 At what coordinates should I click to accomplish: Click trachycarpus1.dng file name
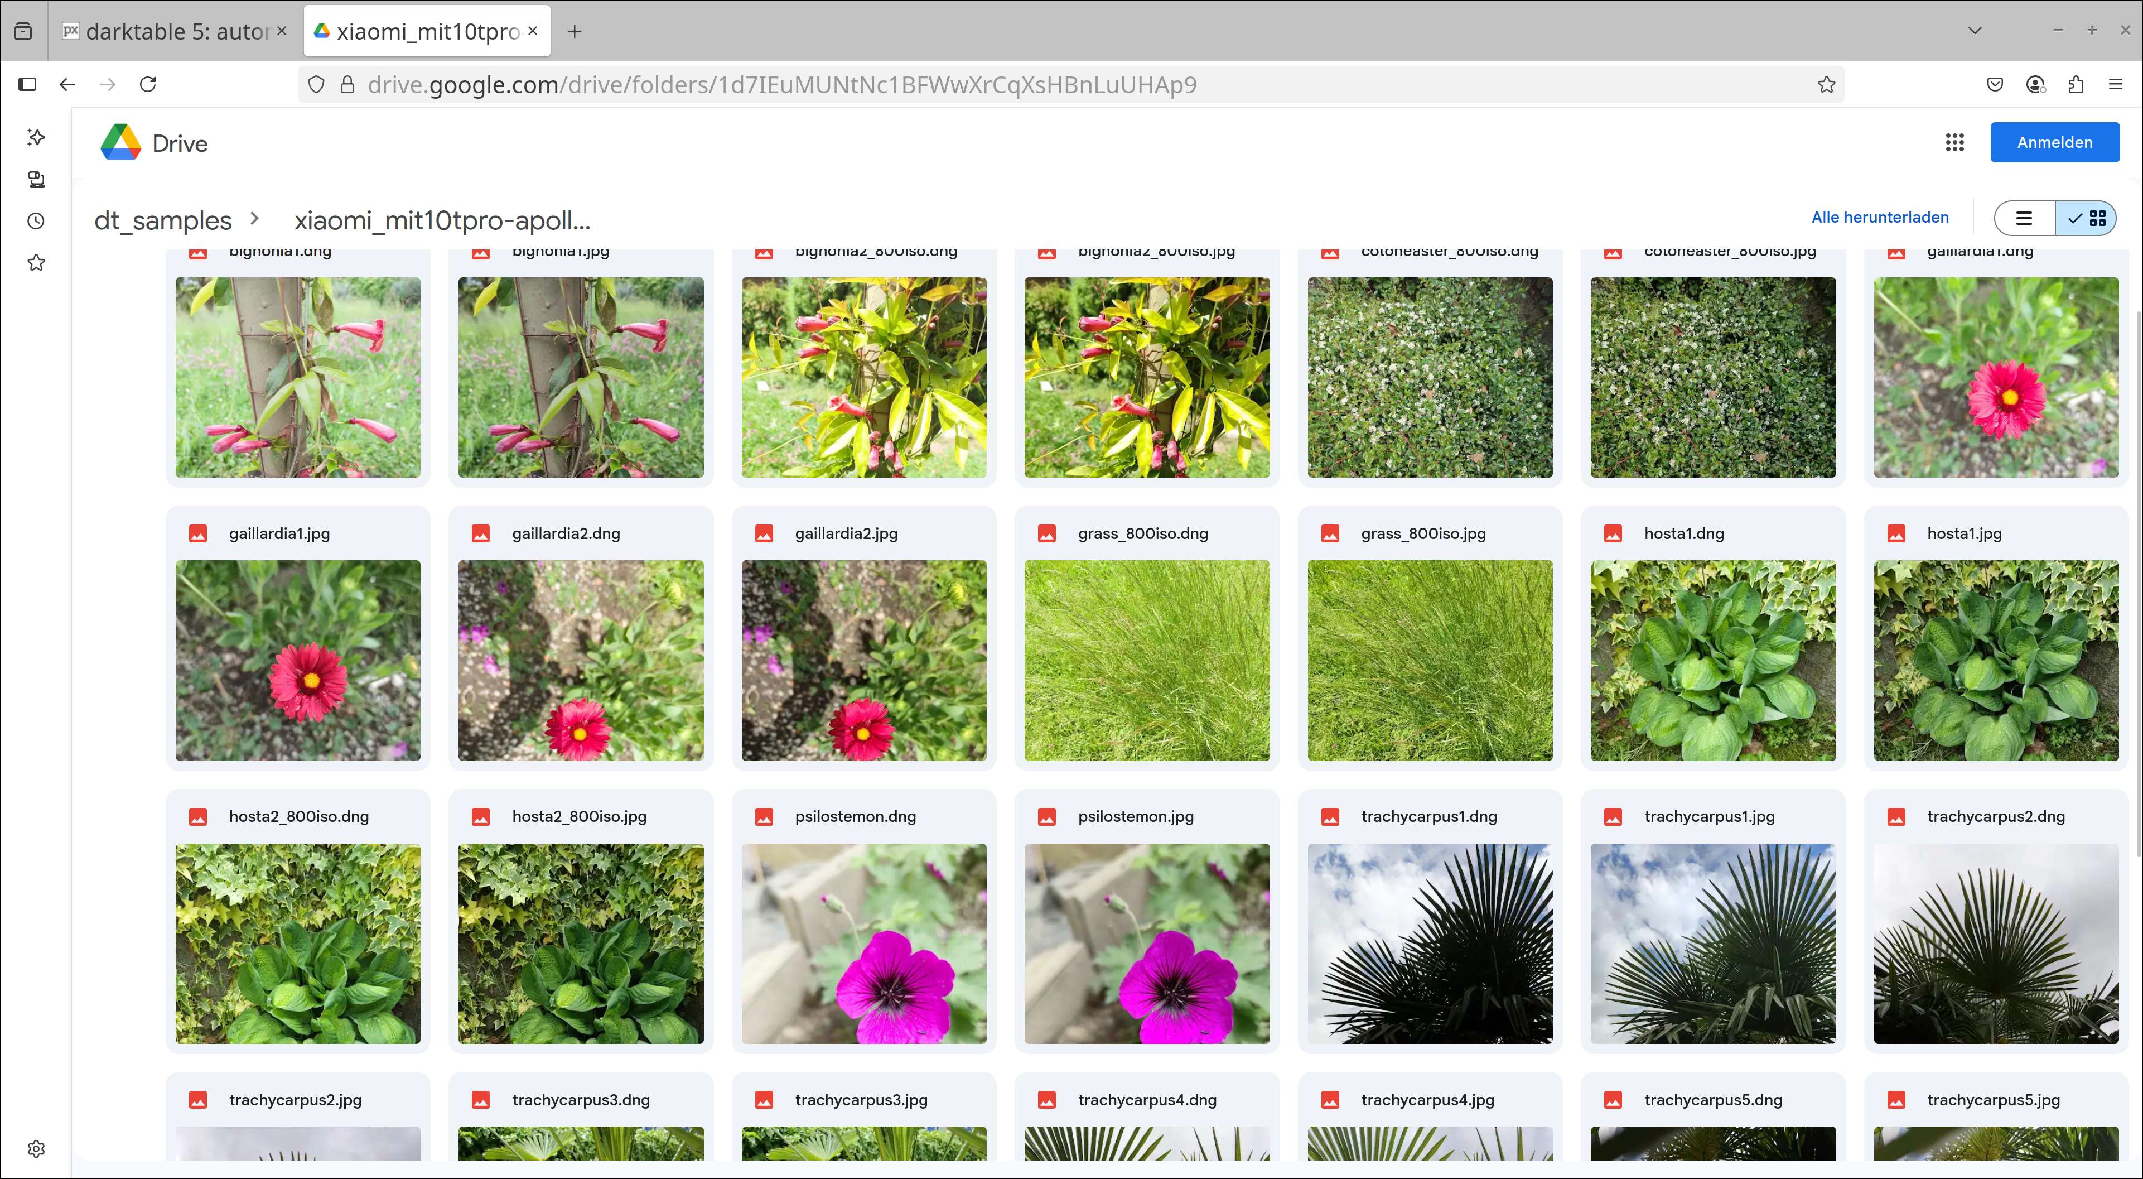coord(1428,816)
